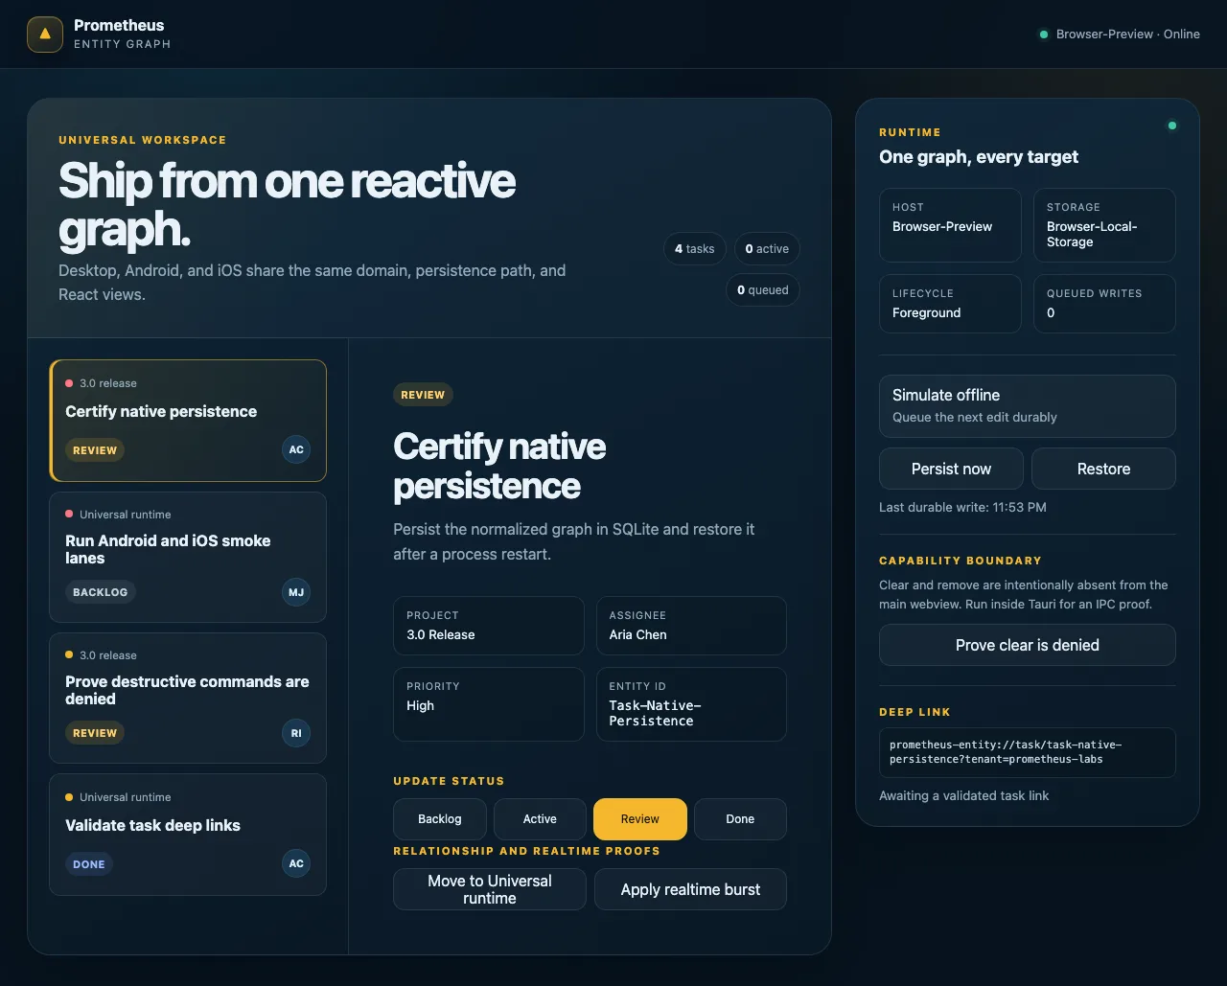Set status to Done
Image resolution: width=1227 pixels, height=986 pixels.
[740, 819]
